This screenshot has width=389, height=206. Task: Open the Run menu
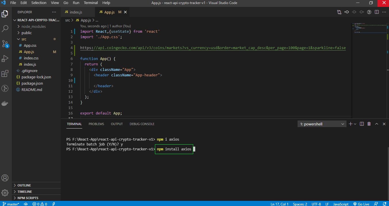tap(76, 3)
